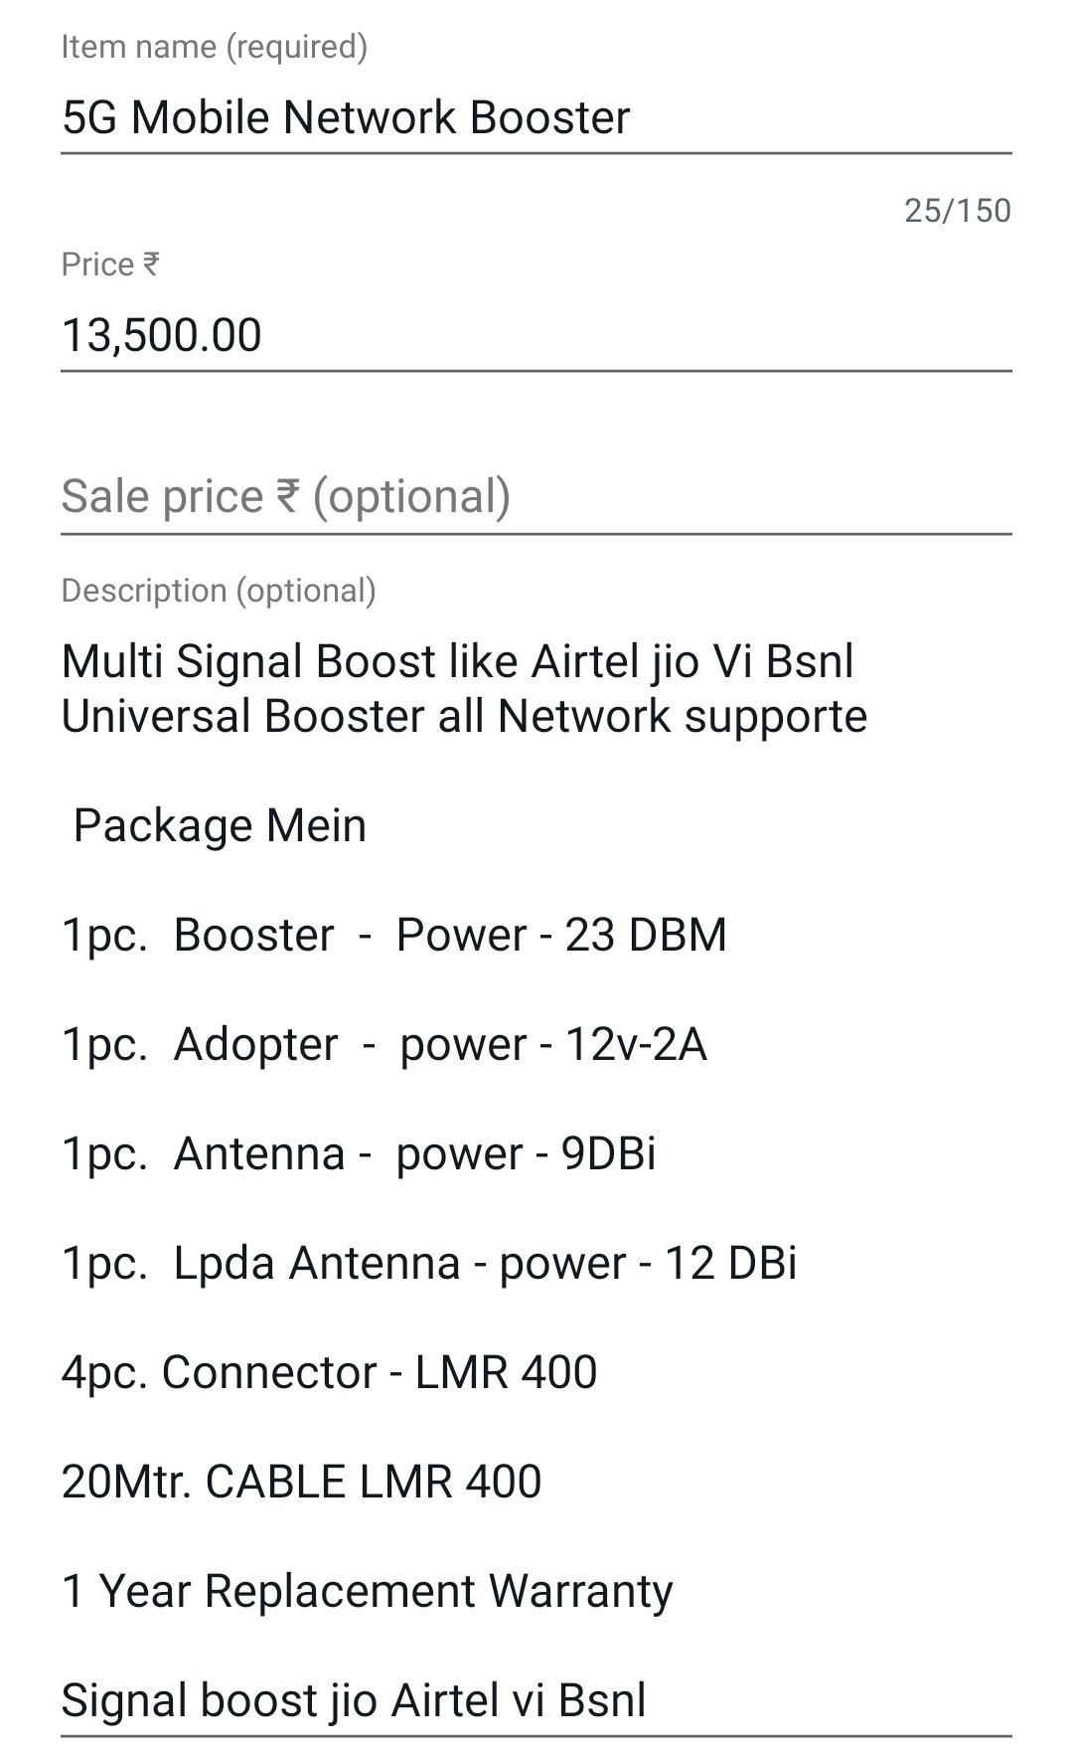Image resolution: width=1073 pixels, height=1753 pixels.
Task: Tap the '20Mtr. CABLE LMR 400' line
Action: 301,1483
